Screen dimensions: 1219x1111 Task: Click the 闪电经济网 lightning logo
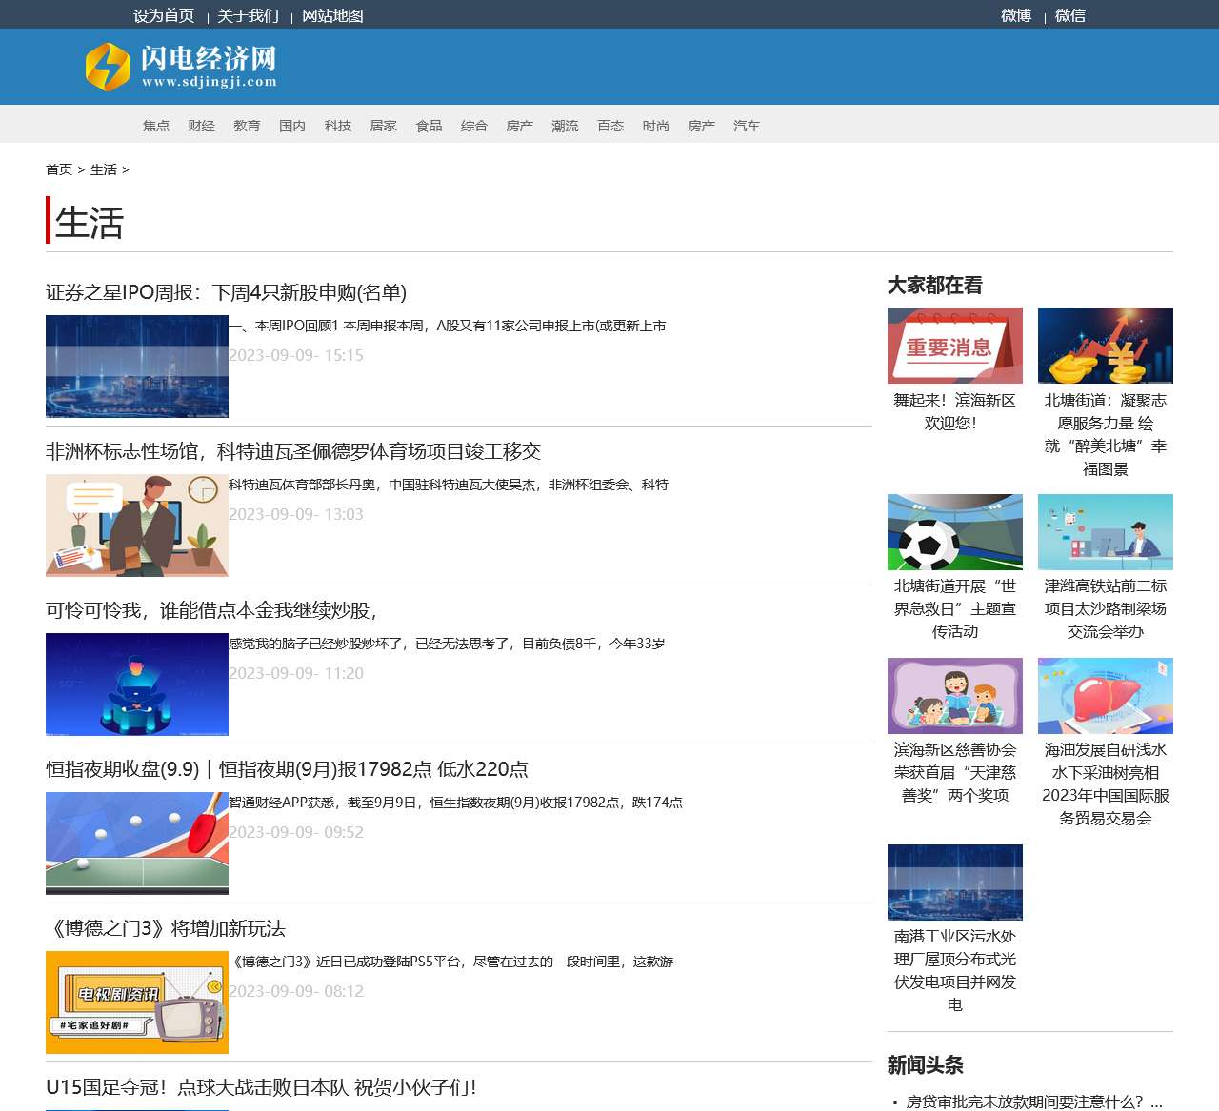(x=181, y=67)
